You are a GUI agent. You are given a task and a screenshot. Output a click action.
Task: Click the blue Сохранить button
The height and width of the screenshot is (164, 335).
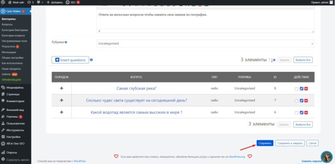(x=265, y=143)
